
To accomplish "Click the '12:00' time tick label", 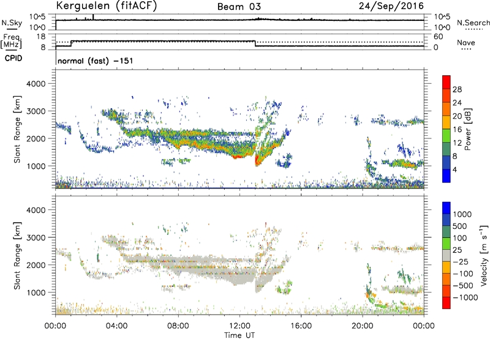I will pos(239,326).
